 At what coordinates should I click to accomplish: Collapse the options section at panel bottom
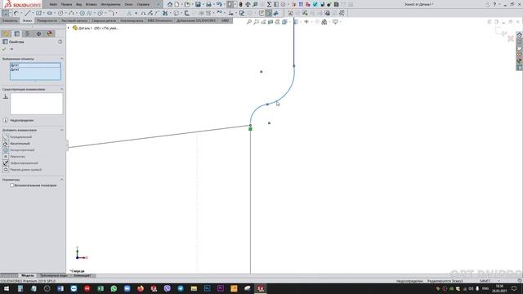coord(62,180)
